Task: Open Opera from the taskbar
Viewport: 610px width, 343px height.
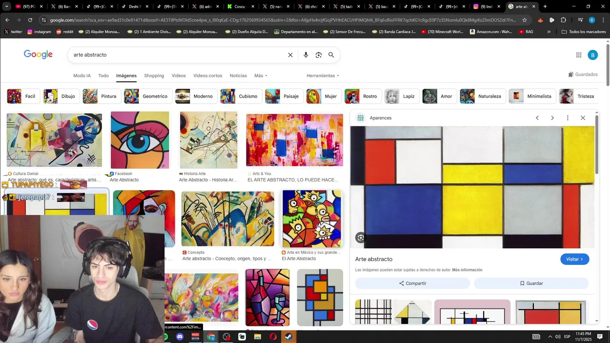Action: coord(273,337)
